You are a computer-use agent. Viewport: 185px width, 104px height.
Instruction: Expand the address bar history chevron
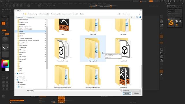pyautogui.click(x=118, y=14)
